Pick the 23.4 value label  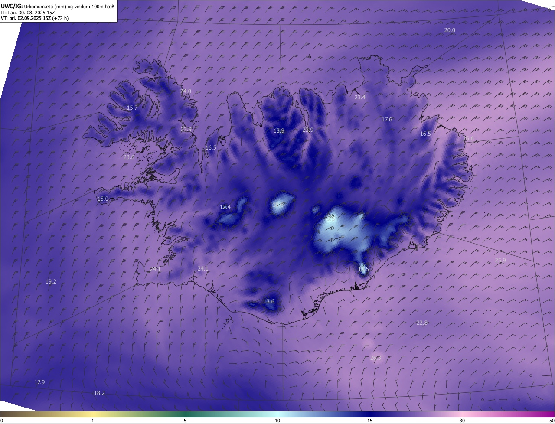[x=360, y=97]
